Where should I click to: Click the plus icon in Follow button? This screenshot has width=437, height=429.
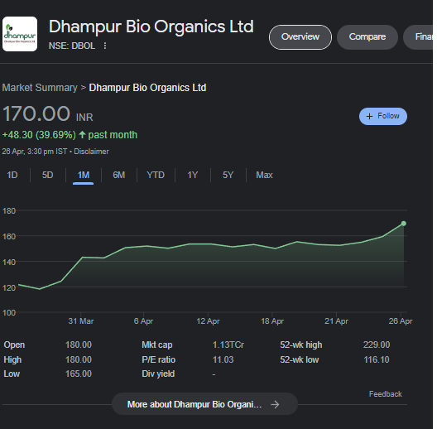point(369,116)
